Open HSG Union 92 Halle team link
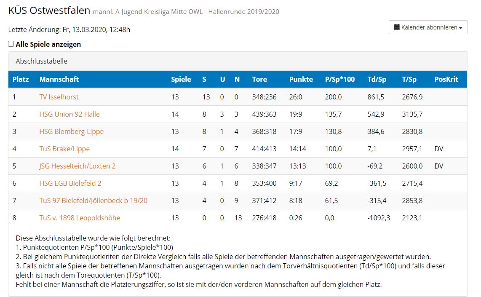481x297 pixels. click(69, 114)
